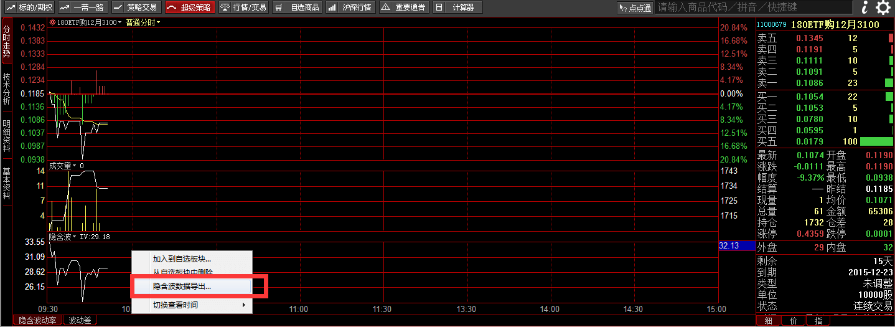895x327 pixels.
Task: Focus the 请输入商品代码 search input field
Action: pyautogui.click(x=753, y=7)
